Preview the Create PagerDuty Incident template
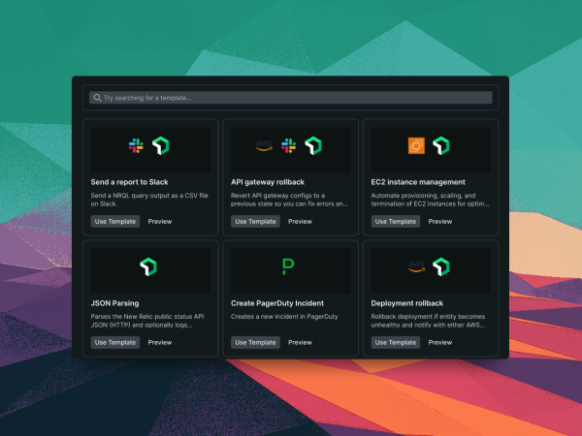This screenshot has height=436, width=582. click(x=300, y=343)
